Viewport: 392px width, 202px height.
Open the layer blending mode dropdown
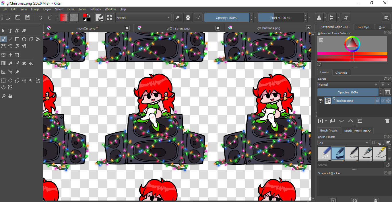348,85
